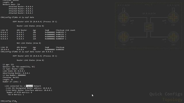Click the 'LS Seq Number: 80000002' line
Image resolution: width=184 pixels, height=103 pixels.
(14, 75)
